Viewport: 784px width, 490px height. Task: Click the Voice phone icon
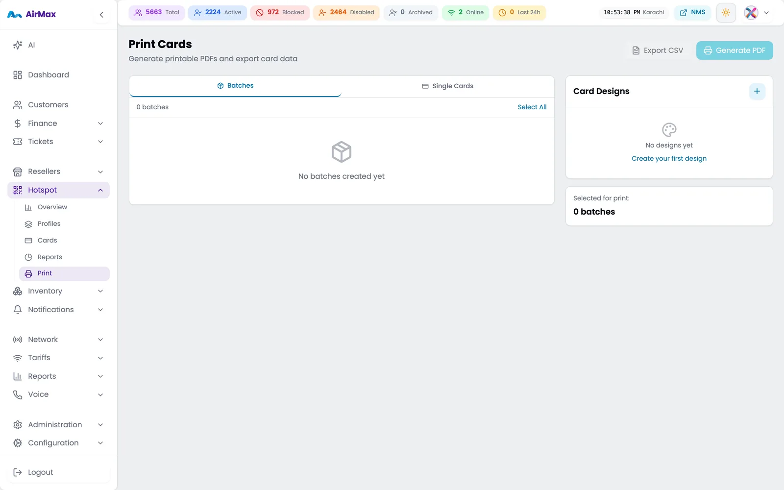18,394
